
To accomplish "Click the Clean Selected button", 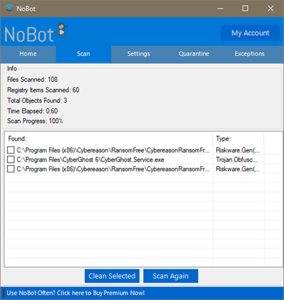I will [112, 276].
